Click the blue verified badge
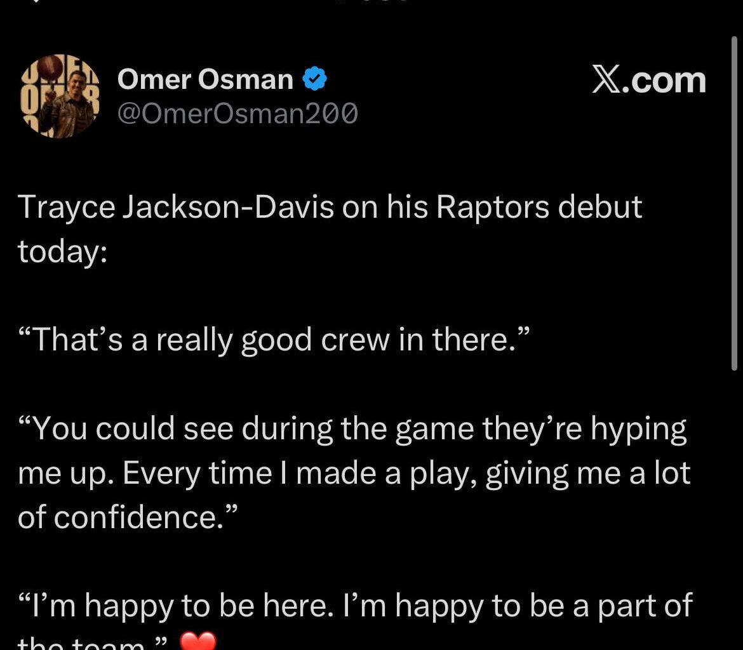Image resolution: width=743 pixels, height=650 pixels. (x=314, y=79)
